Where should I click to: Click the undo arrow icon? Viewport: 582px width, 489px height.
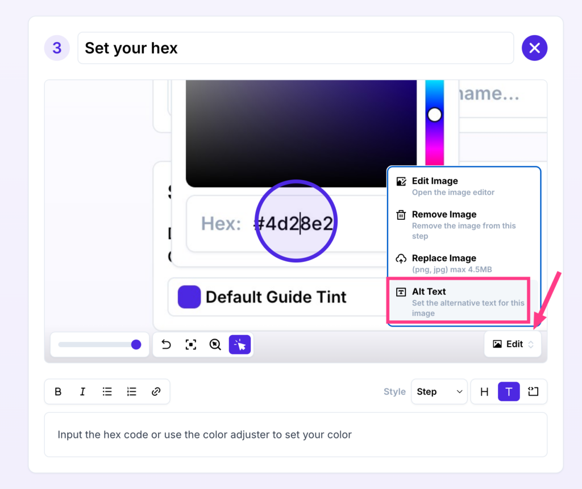click(x=166, y=345)
